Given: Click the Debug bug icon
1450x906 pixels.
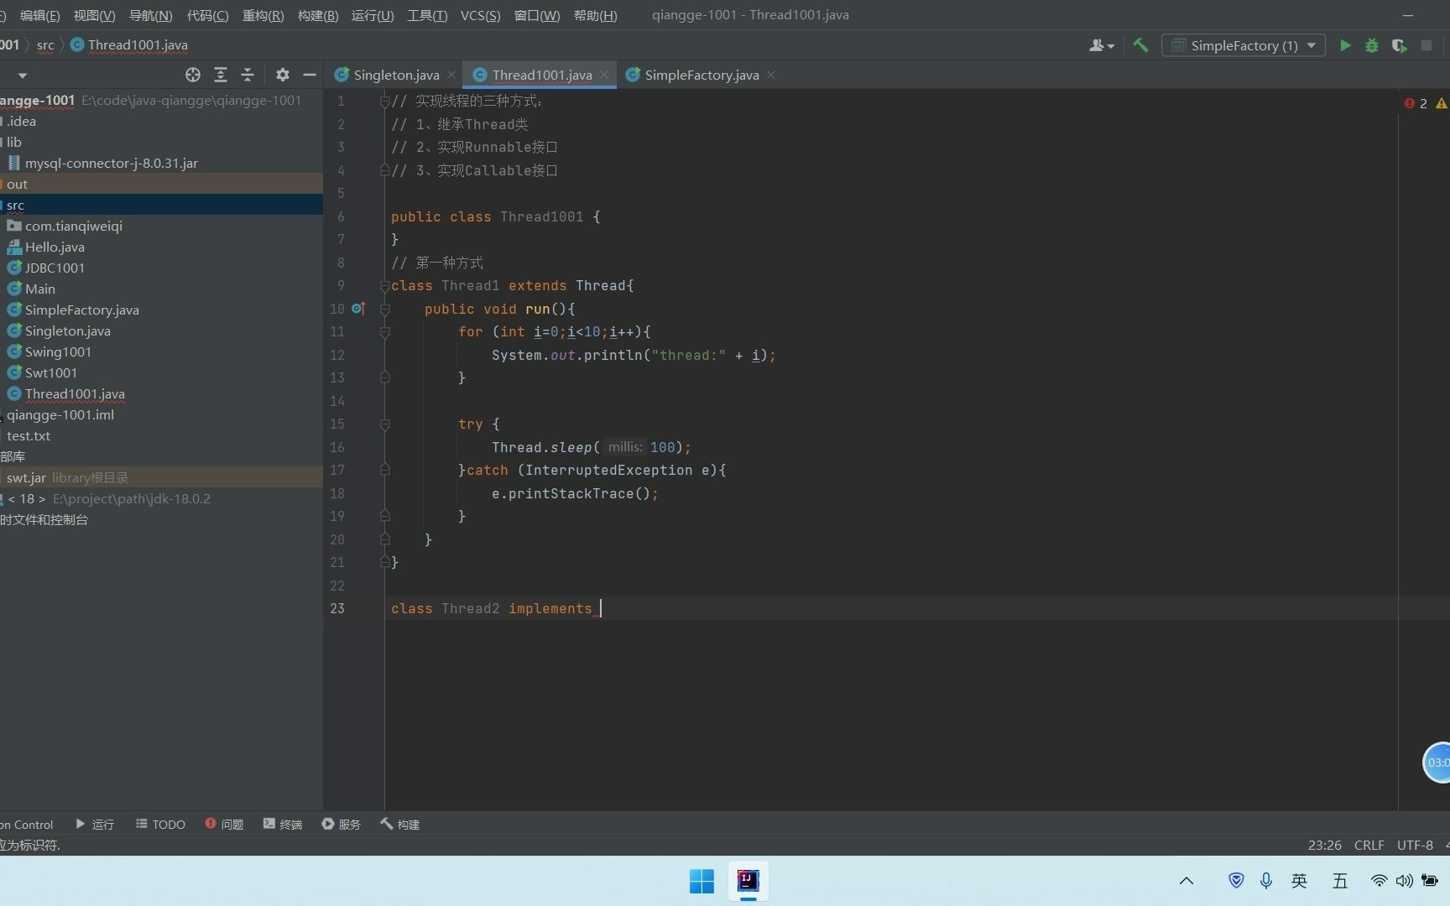Looking at the screenshot, I should click(1372, 45).
